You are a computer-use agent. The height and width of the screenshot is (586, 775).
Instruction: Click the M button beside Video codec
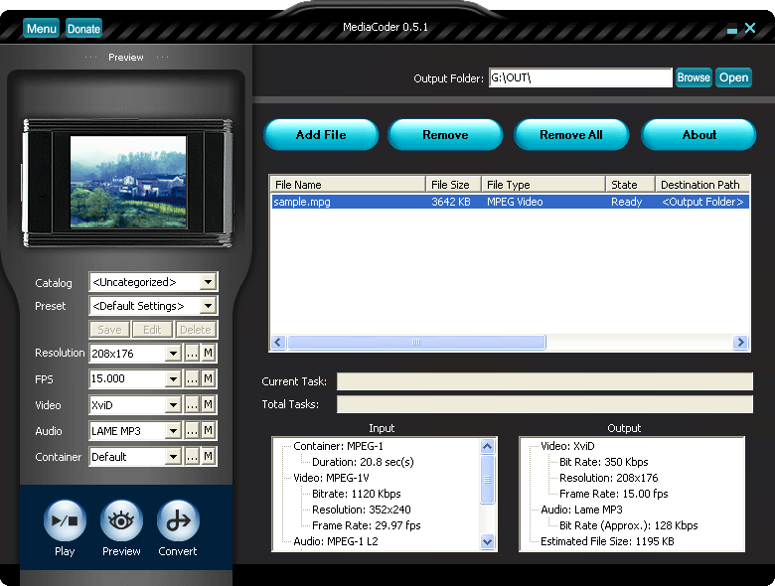[x=209, y=404]
